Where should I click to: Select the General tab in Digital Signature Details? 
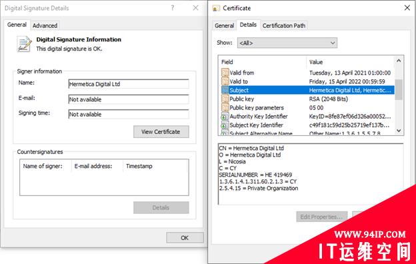tap(17, 25)
